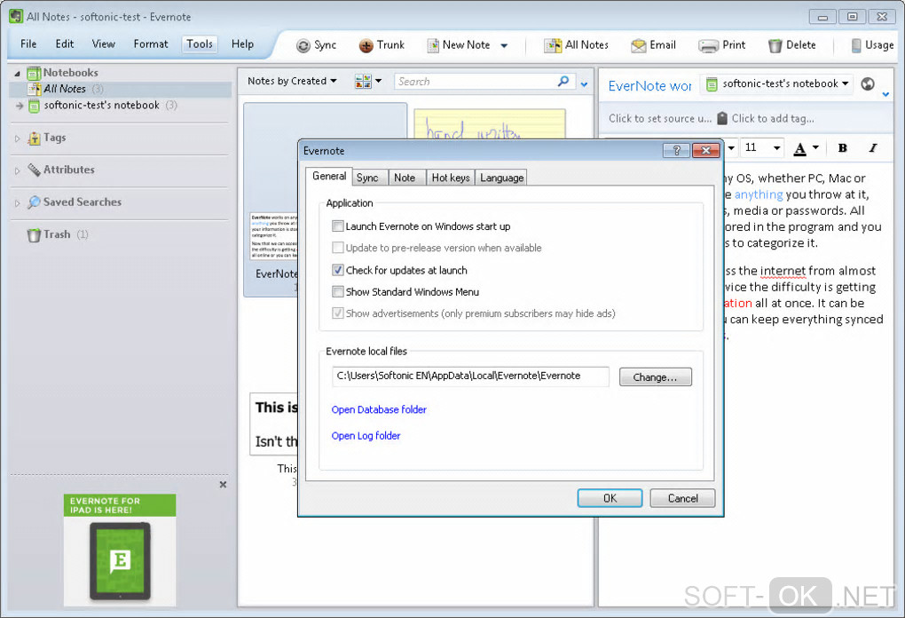Email the note using toolbar

[x=653, y=45]
